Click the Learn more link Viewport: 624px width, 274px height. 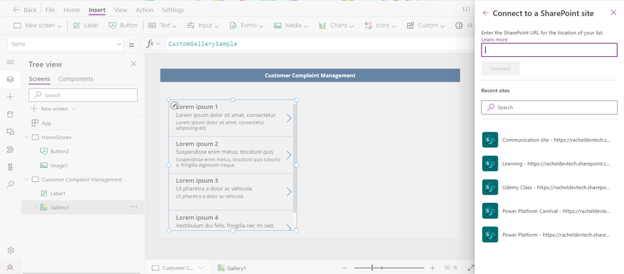tap(494, 40)
